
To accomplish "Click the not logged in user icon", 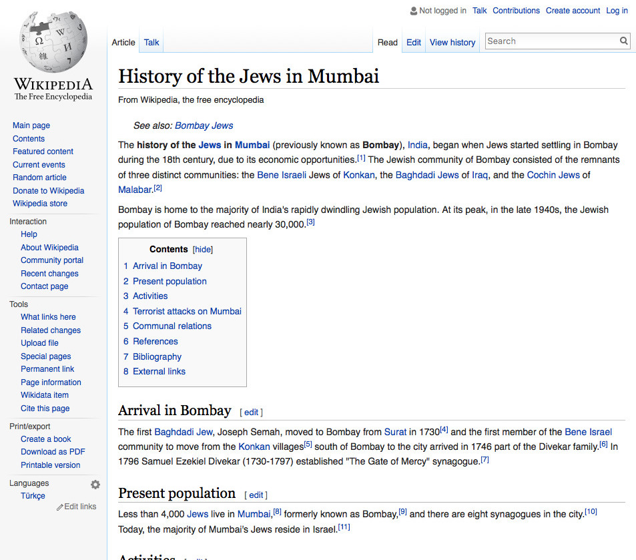I will coord(414,11).
